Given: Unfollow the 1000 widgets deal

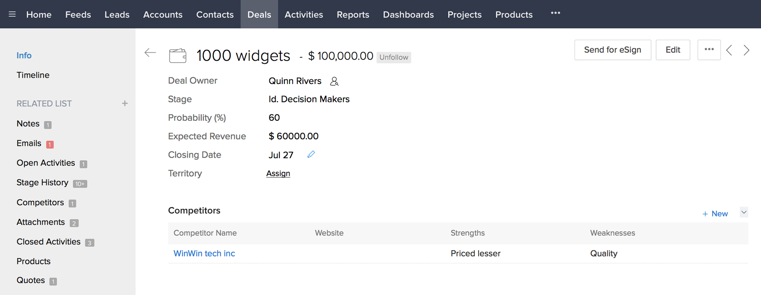Looking at the screenshot, I should pos(394,57).
